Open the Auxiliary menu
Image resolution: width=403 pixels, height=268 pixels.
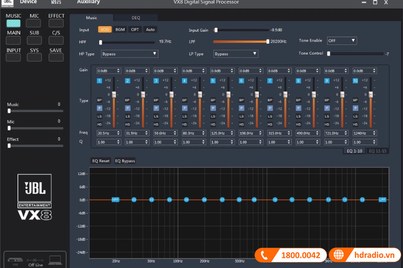88,2
